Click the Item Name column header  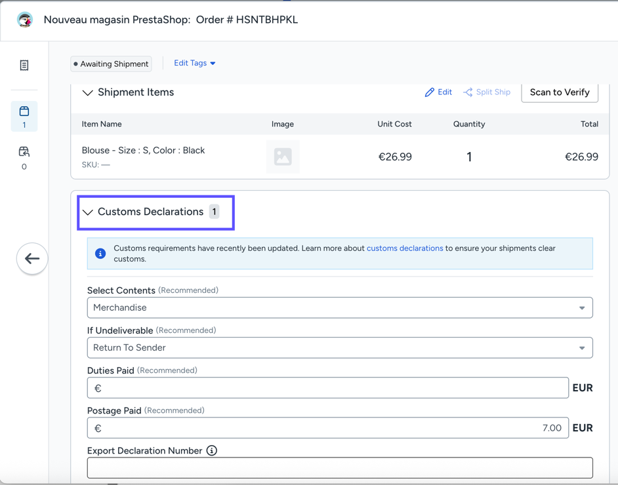[102, 124]
